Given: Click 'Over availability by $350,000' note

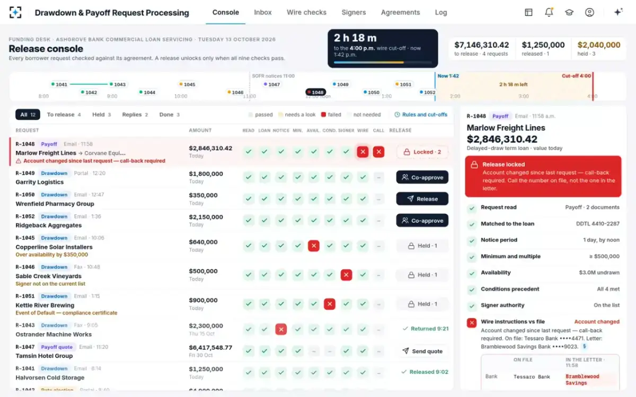Looking at the screenshot, I should (51, 255).
